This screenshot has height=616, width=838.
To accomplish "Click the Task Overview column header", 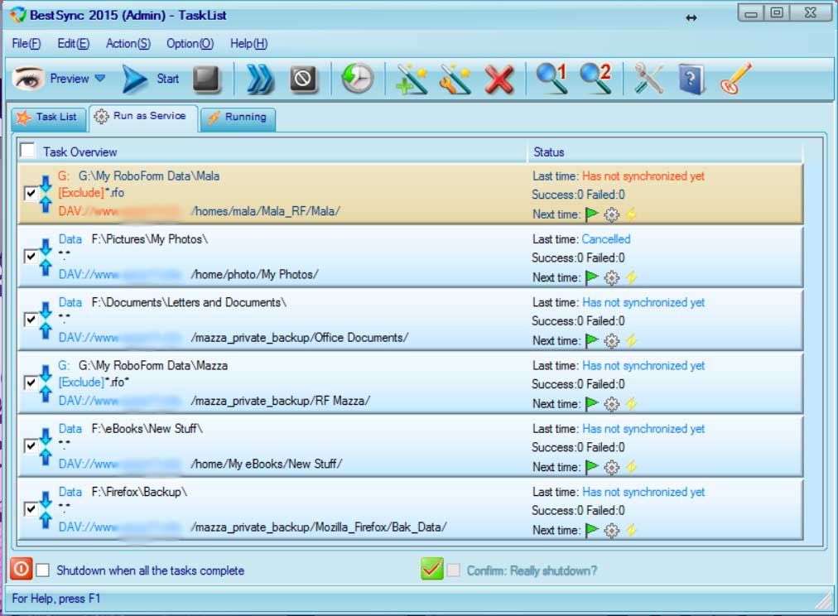I will click(272, 152).
